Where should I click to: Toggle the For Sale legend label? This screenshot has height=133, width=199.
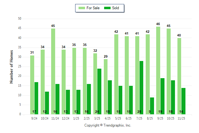[x=93, y=8]
